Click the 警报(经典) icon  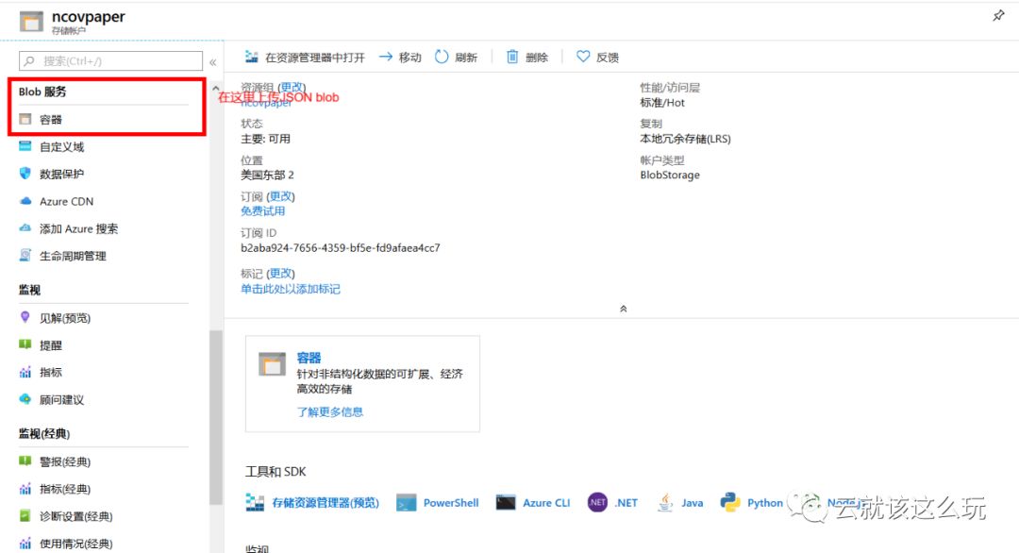[25, 461]
